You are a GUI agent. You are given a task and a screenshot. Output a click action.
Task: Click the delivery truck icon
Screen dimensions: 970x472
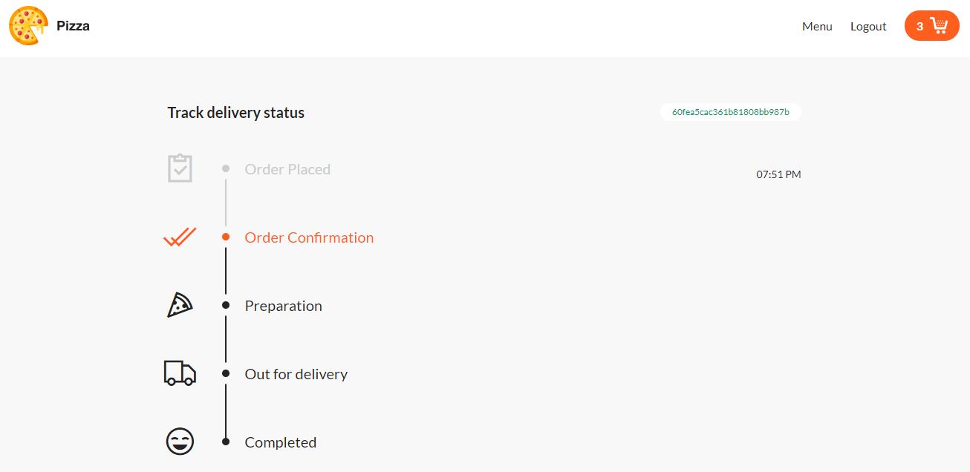[180, 373]
